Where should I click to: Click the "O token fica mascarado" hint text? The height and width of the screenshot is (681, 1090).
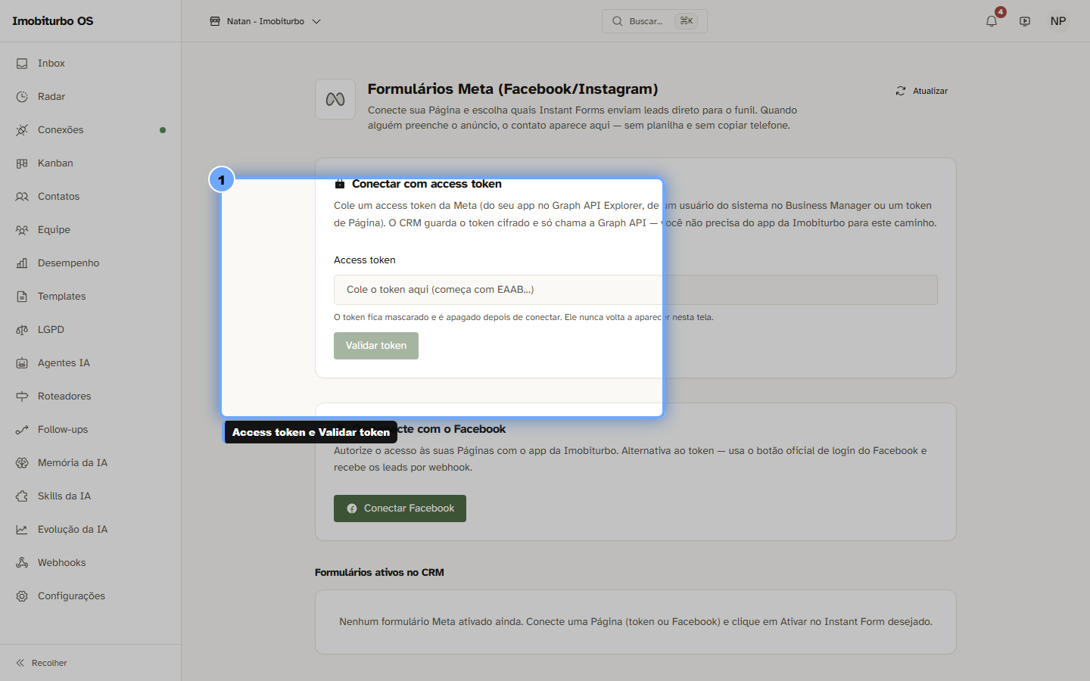pyautogui.click(x=524, y=318)
